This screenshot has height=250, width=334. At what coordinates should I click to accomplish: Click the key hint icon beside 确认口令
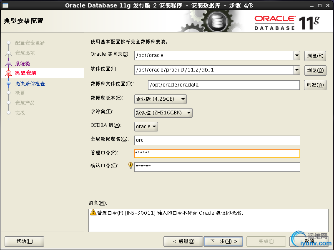pyautogui.click(x=131, y=166)
